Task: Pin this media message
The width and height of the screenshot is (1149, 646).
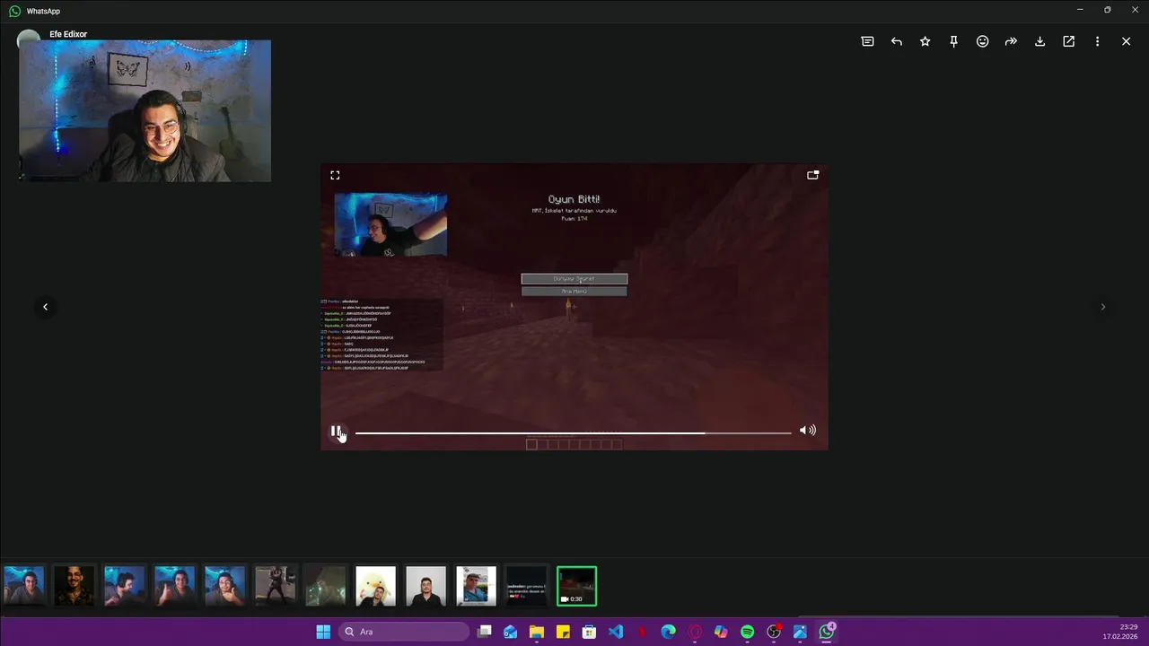Action: (953, 41)
